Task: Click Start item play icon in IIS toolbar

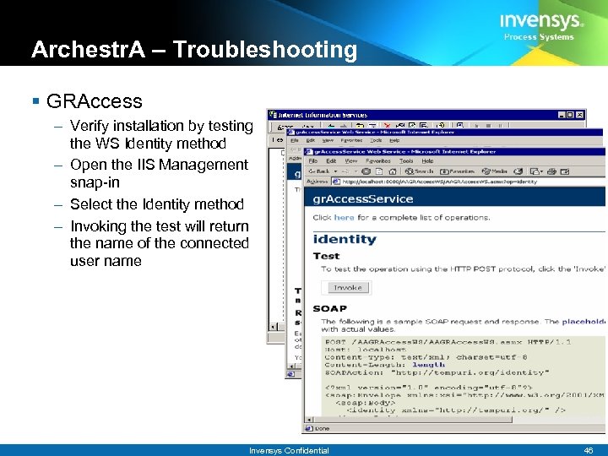Action: (x=476, y=126)
